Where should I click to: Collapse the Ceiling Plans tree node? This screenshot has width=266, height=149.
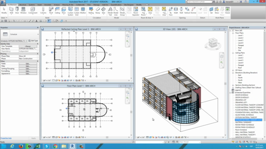point(233,53)
